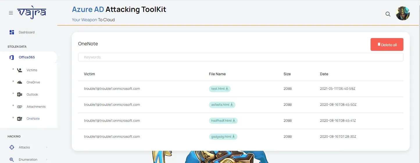This screenshot has height=163, width=420.
Task: Click date 2020-08-16T07:28:30Z
Action: tap(338, 137)
